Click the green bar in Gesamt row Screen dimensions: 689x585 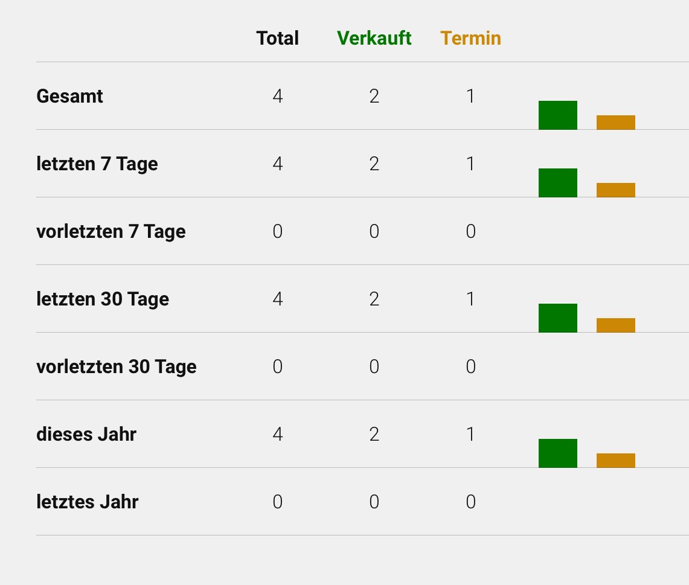coord(557,115)
